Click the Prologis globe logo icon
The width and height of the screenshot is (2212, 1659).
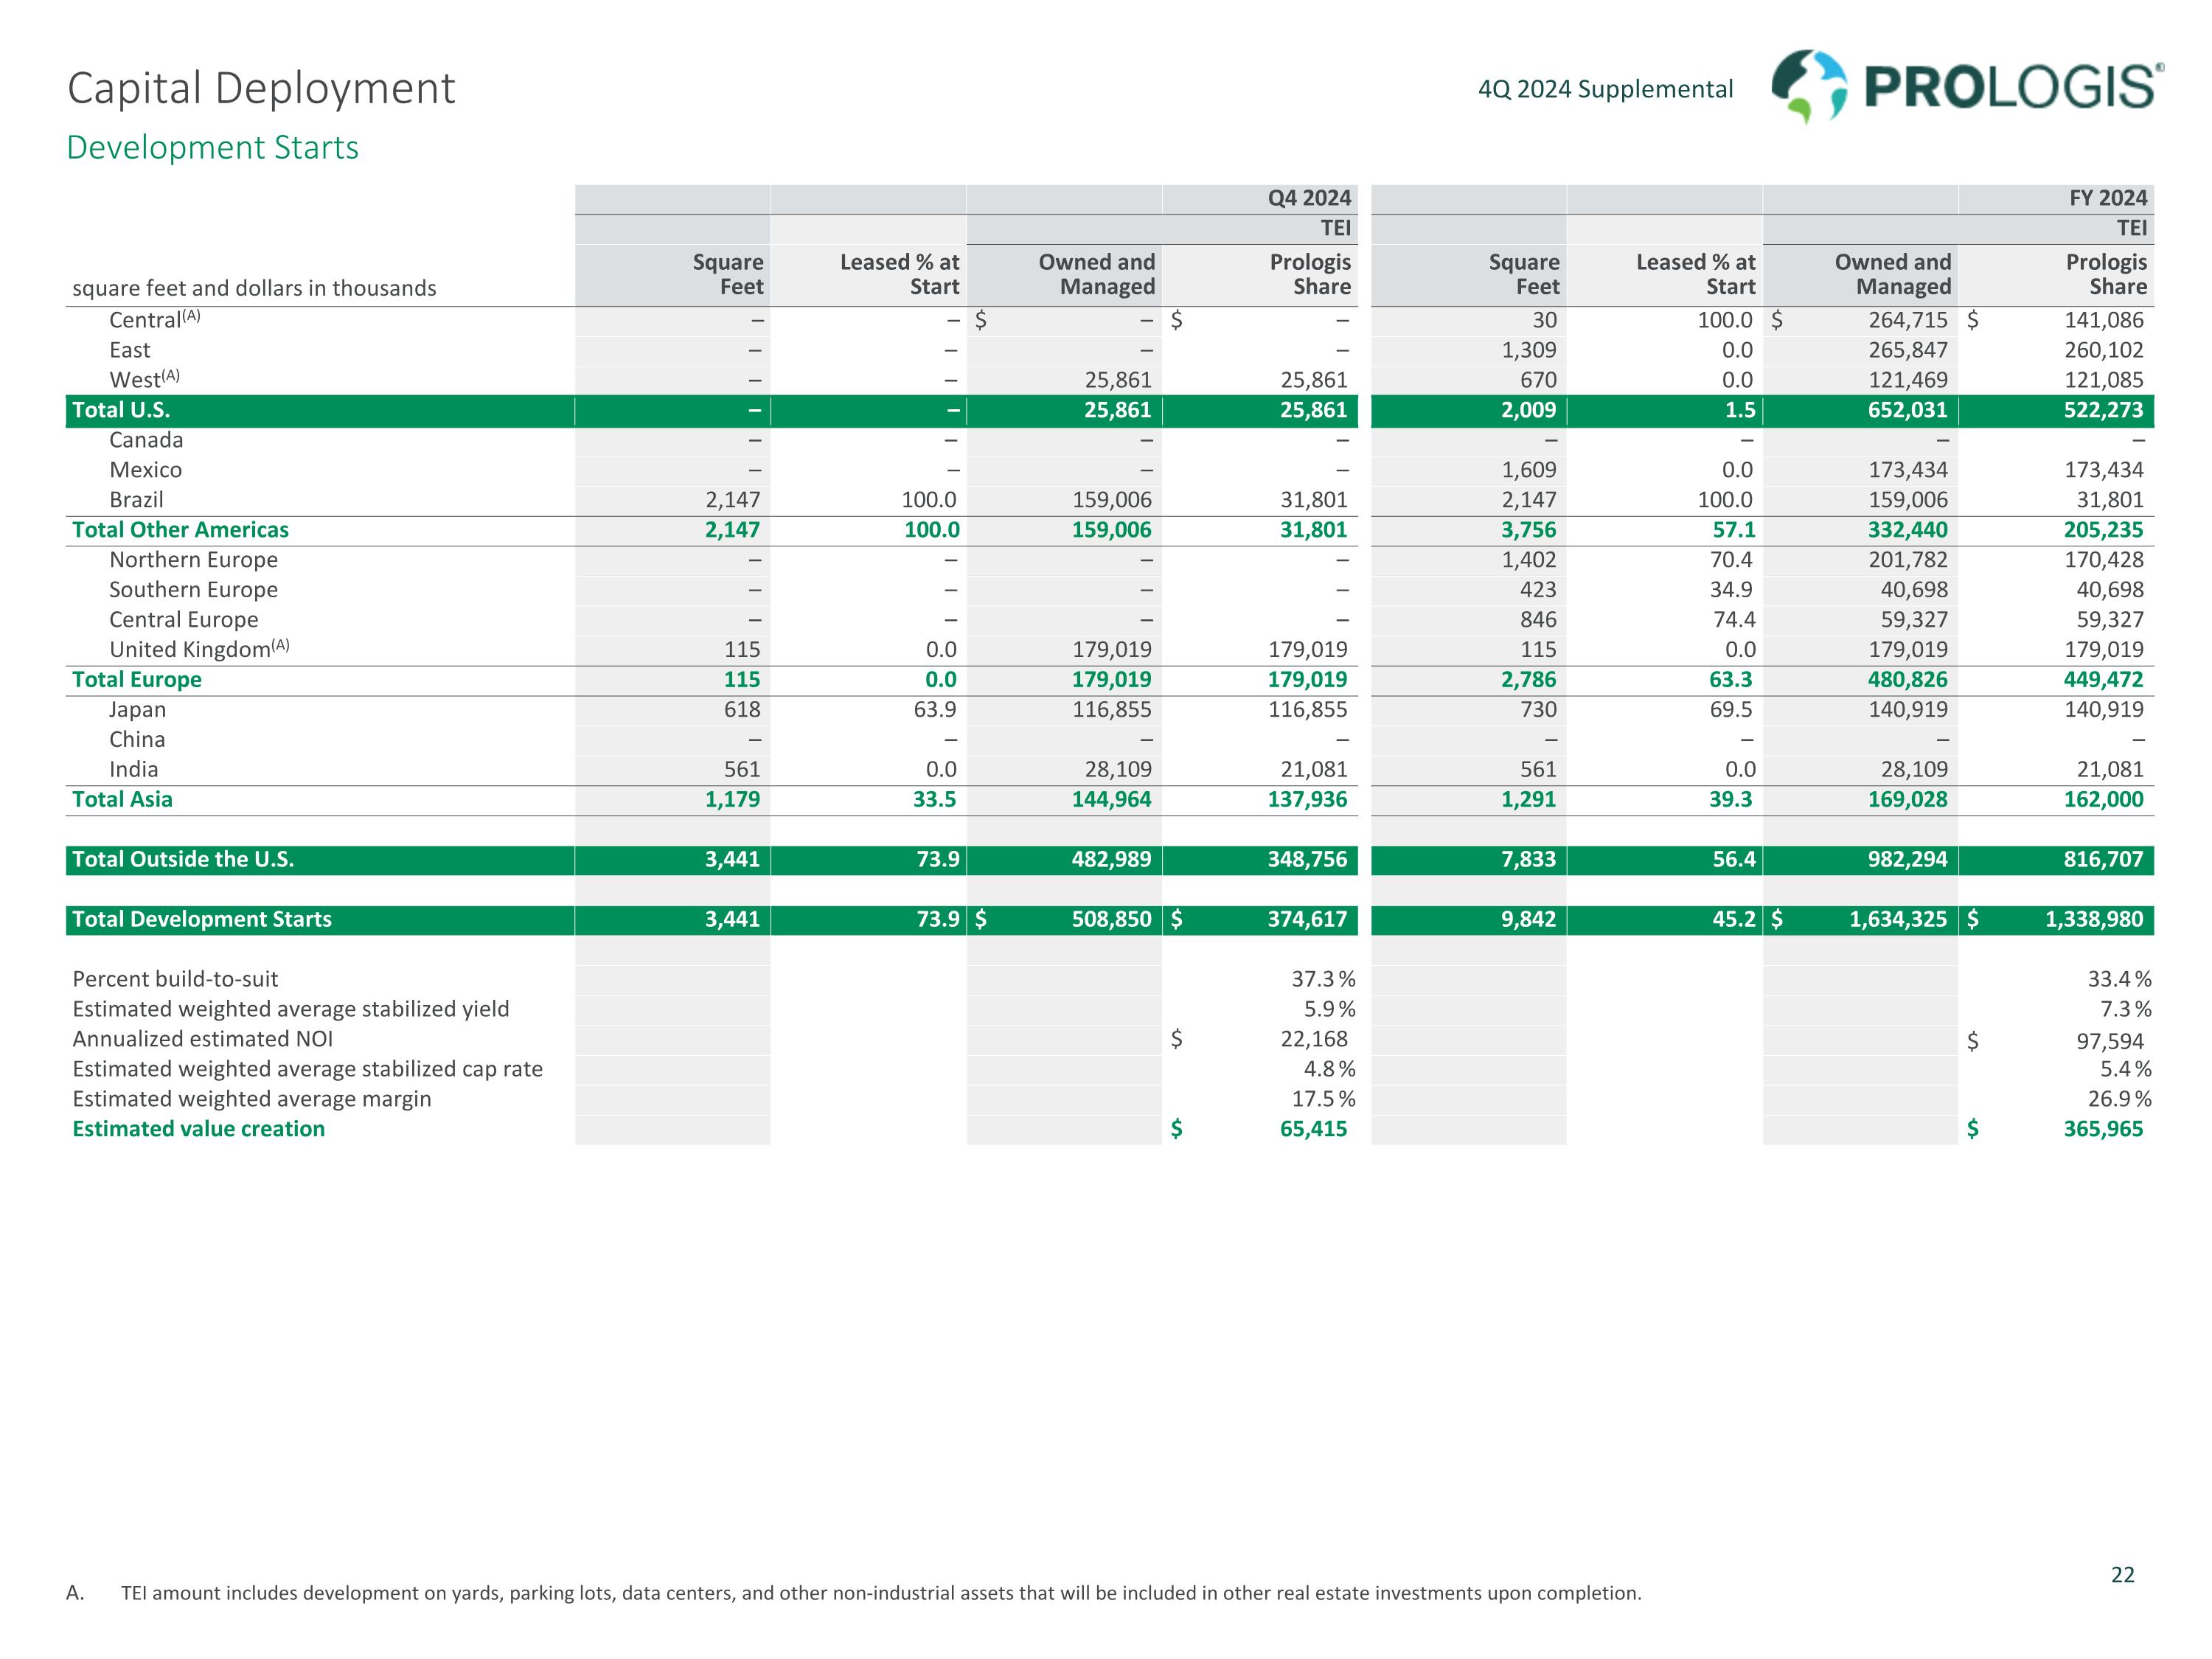tap(1809, 87)
